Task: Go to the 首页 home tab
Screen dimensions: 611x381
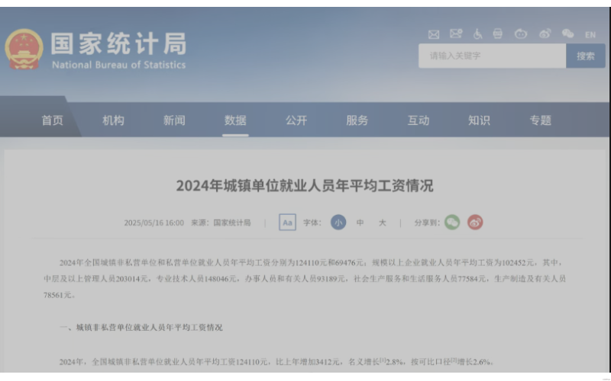Action: click(52, 120)
